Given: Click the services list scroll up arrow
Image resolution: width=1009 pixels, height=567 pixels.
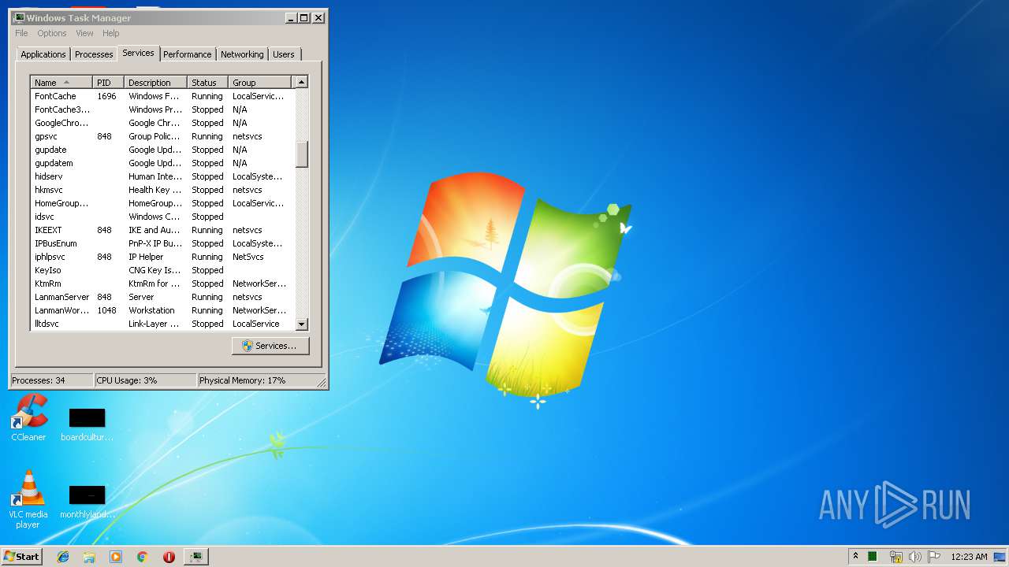Looking at the screenshot, I should coord(301,82).
